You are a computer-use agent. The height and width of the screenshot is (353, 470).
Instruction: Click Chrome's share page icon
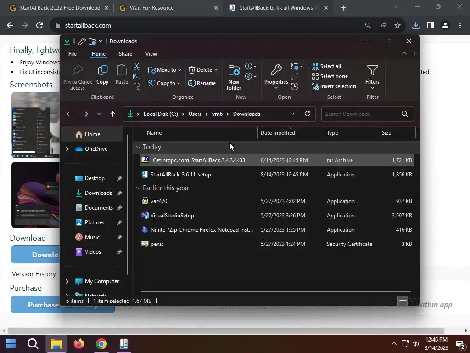click(x=383, y=26)
